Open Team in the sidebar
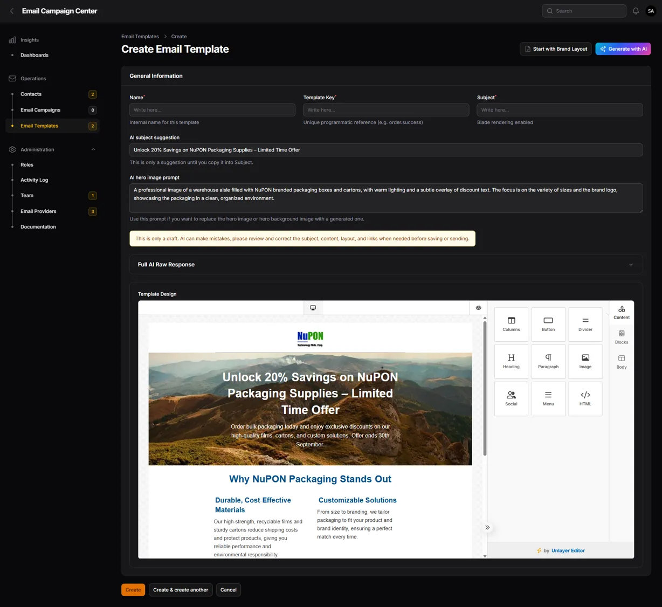 coord(53,196)
